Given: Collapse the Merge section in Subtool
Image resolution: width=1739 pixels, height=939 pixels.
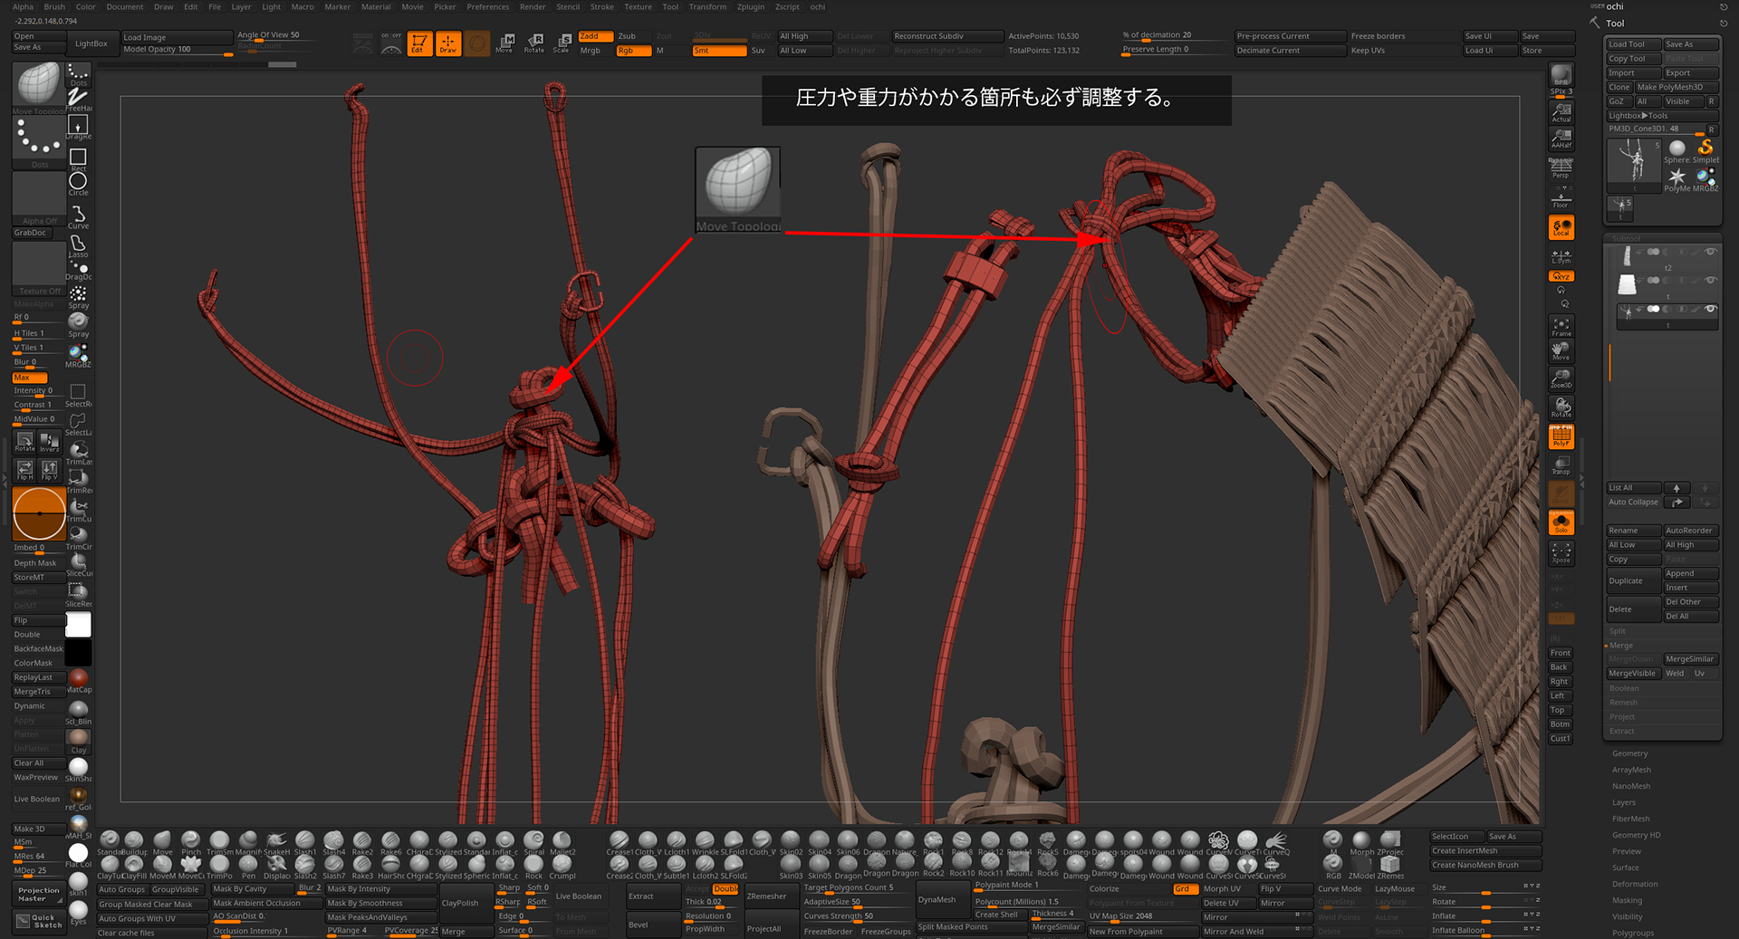Looking at the screenshot, I should point(1620,646).
